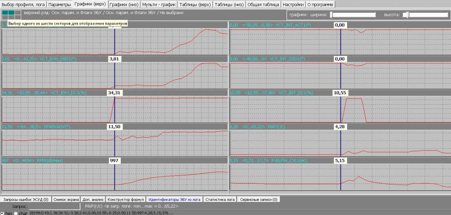Click the VCT_EXH_DSD1 graph header

tap(115, 59)
